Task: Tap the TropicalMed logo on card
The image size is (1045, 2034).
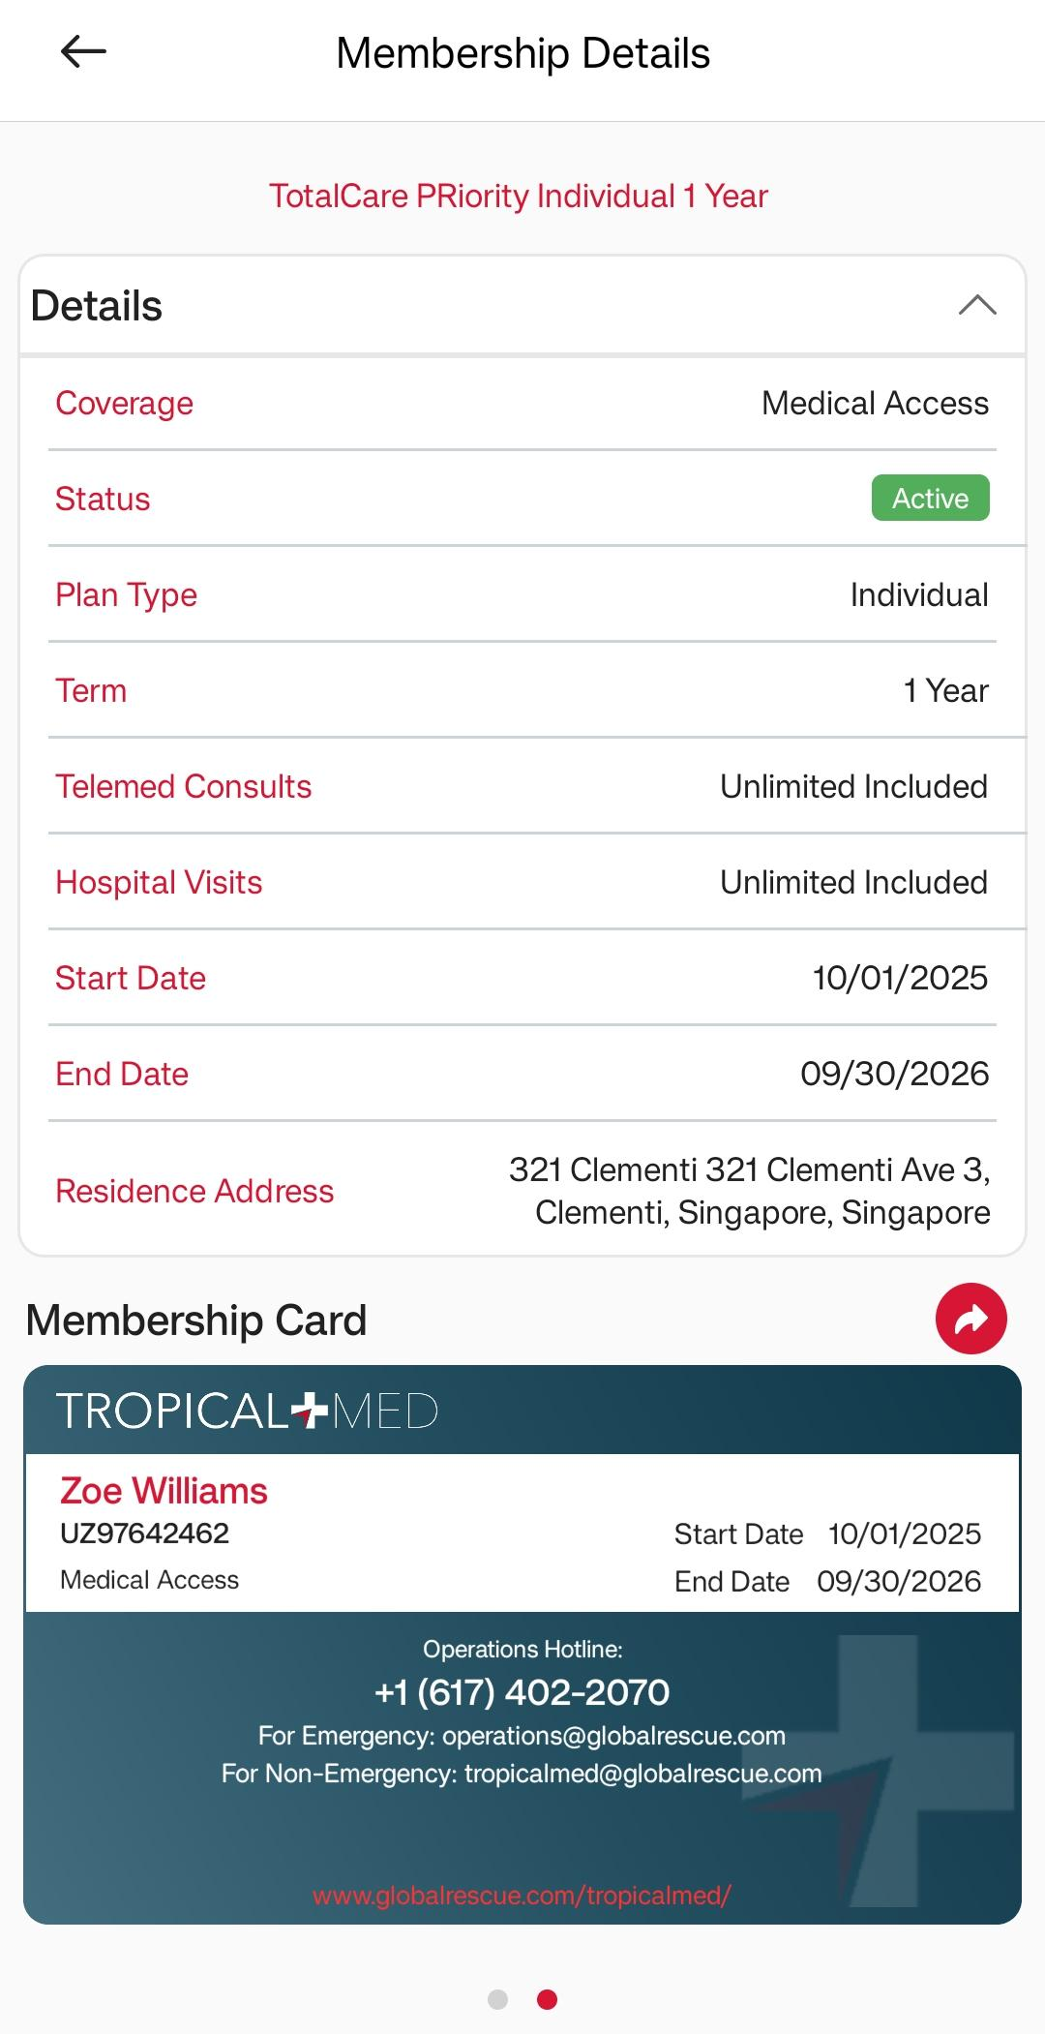Action: coord(248,1411)
